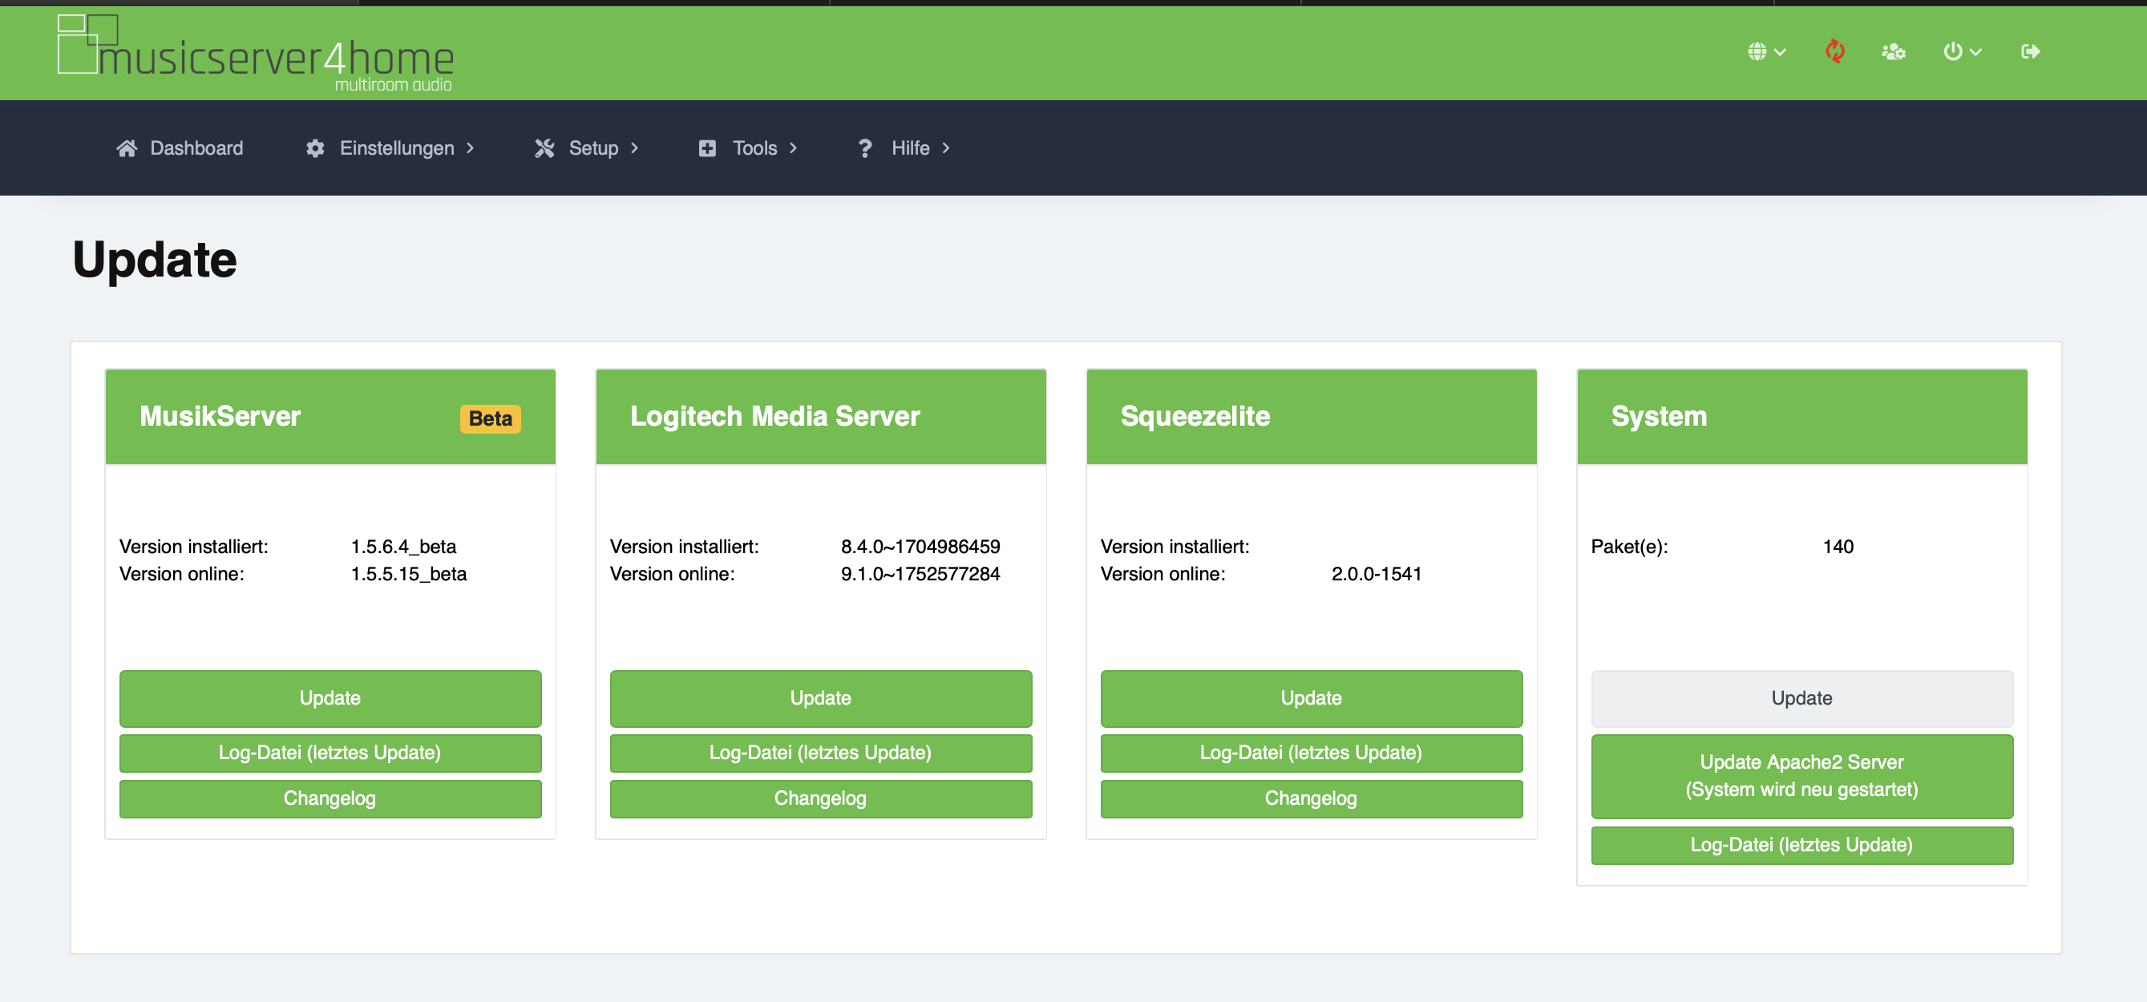Open the user management icon
Viewport: 2147px width, 1002px height.
(1893, 51)
